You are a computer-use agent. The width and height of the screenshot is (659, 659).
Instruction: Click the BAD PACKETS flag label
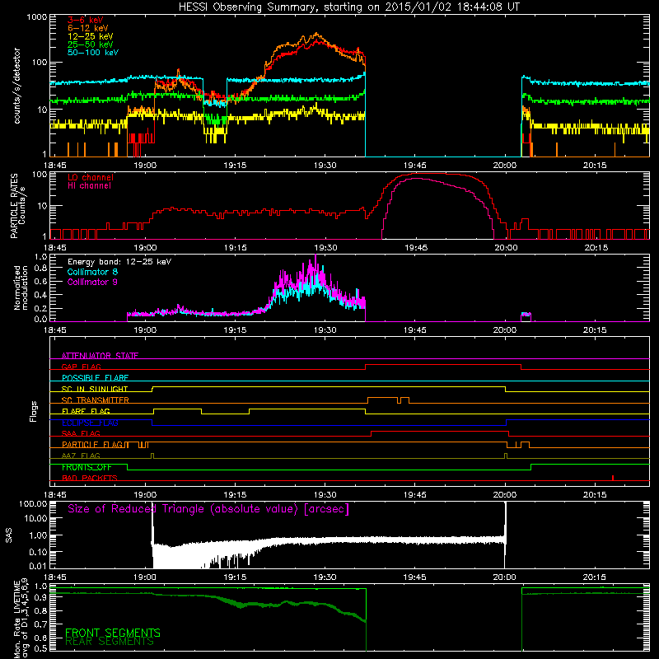pos(90,478)
